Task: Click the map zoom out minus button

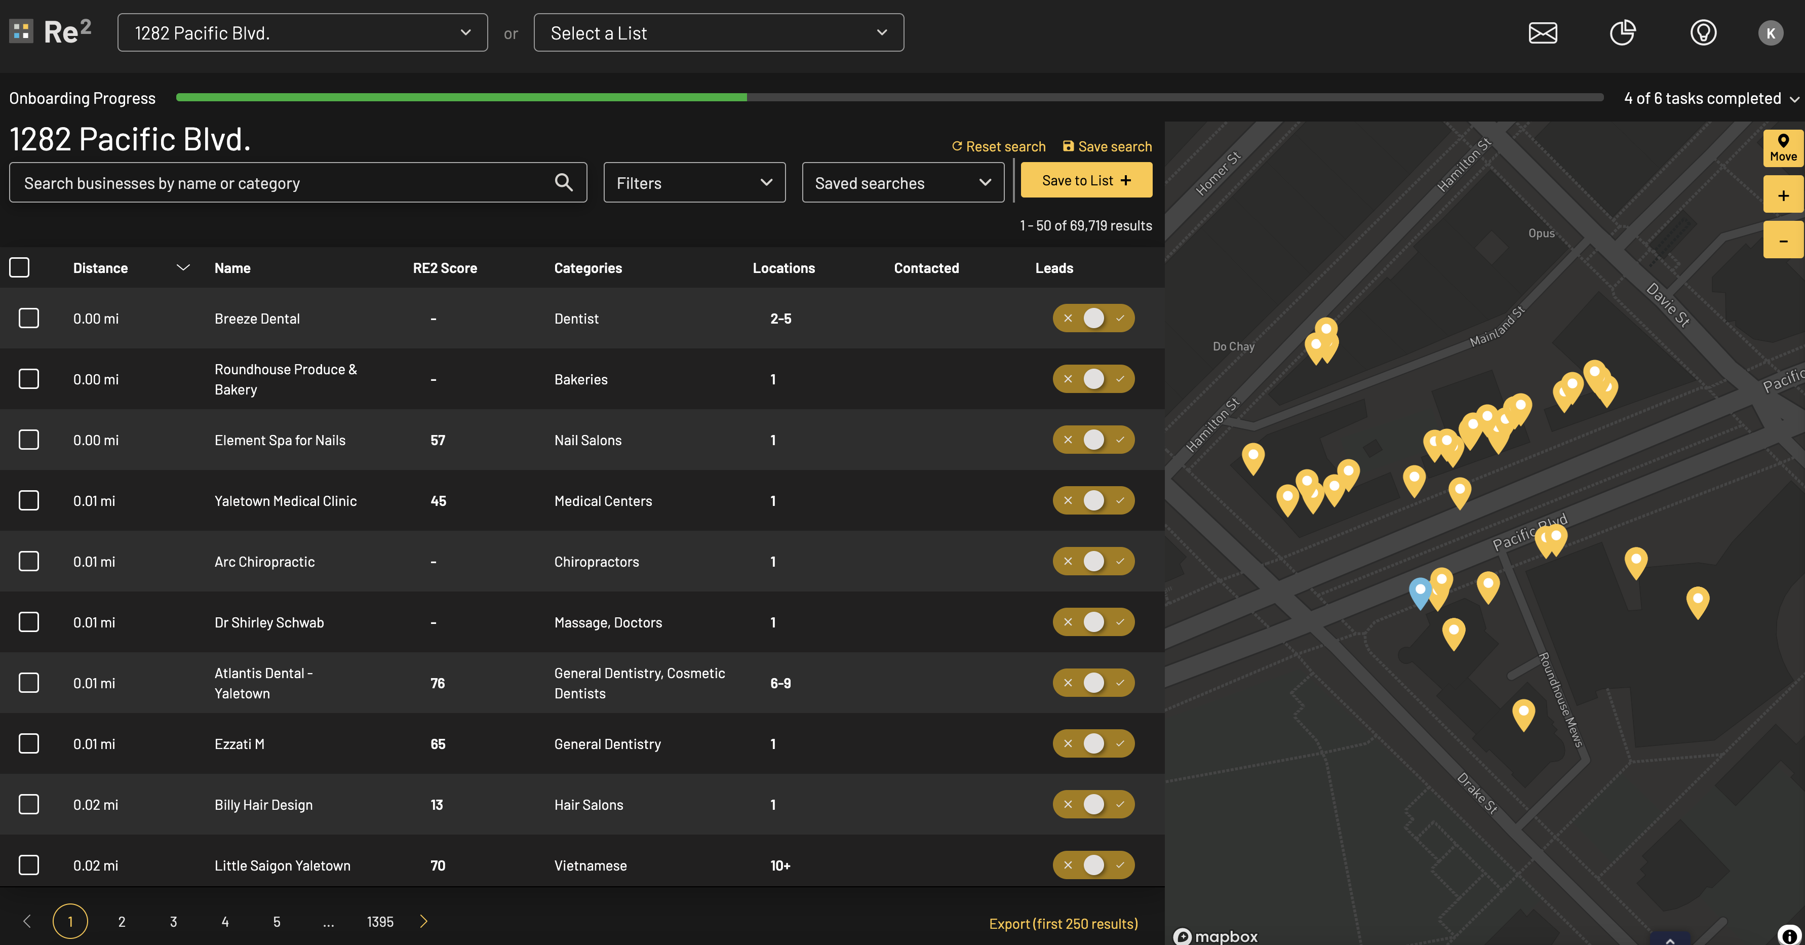Action: coord(1783,240)
